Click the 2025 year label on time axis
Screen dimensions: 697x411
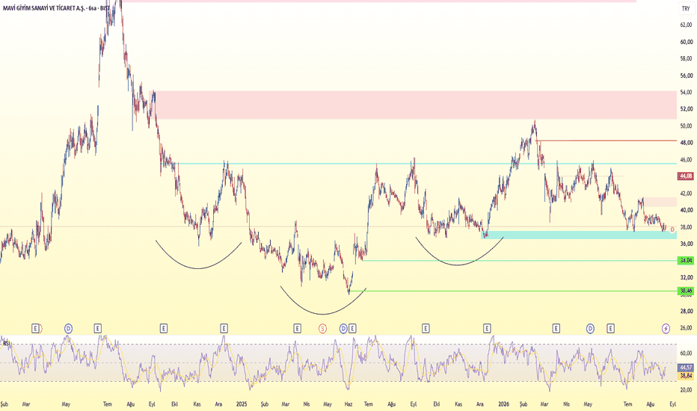(242, 404)
